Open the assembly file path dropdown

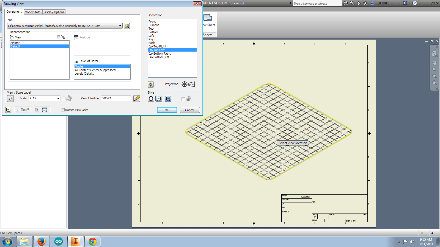[x=120, y=26]
